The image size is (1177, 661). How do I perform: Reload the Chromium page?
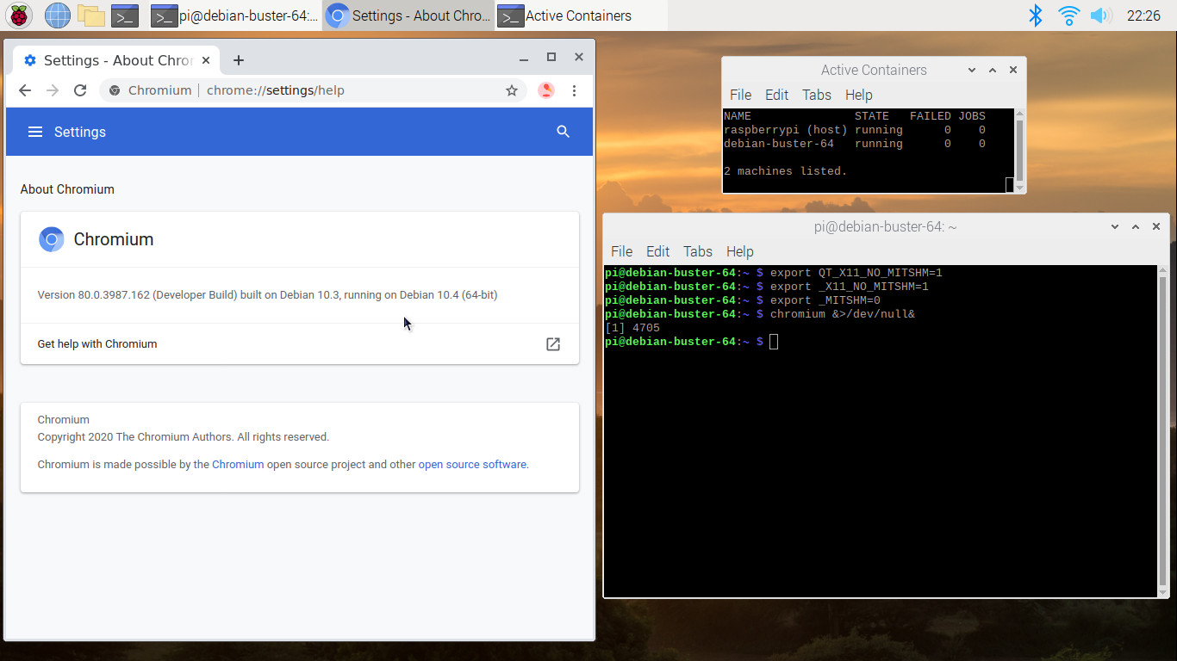[80, 90]
